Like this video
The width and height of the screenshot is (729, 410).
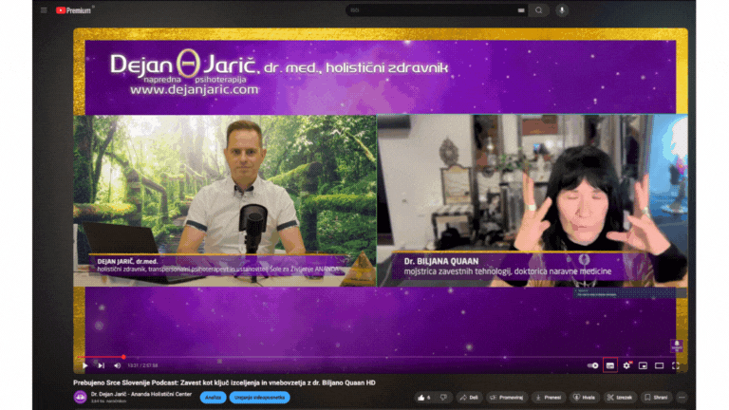(422, 397)
